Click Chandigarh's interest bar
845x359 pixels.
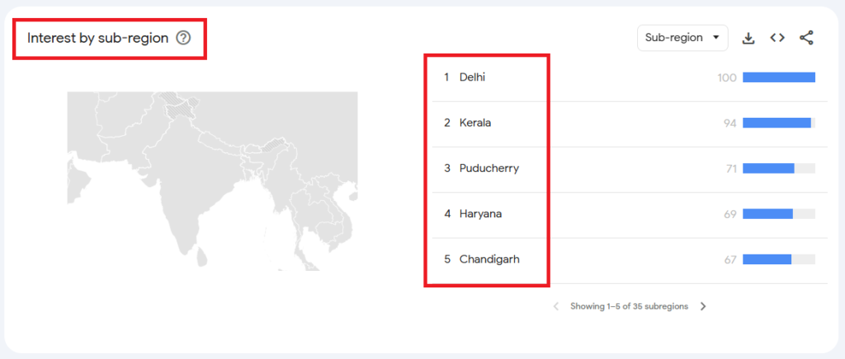click(767, 259)
